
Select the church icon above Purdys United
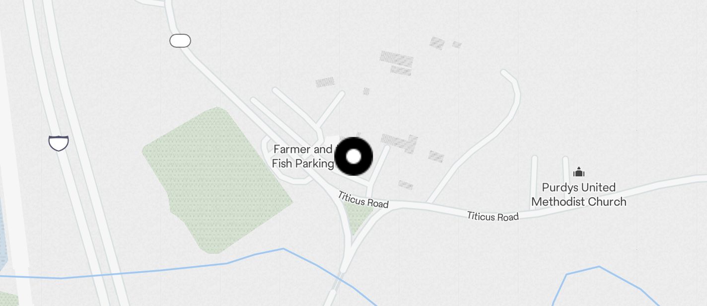coord(579,172)
